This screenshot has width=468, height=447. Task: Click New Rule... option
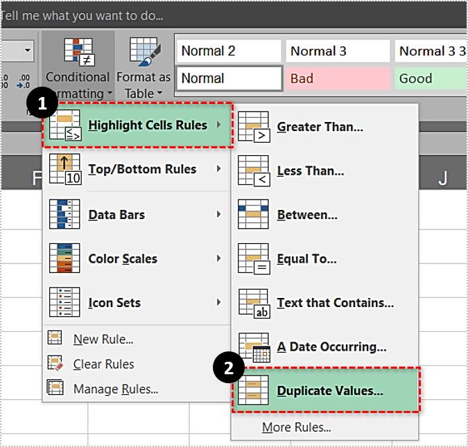point(103,339)
